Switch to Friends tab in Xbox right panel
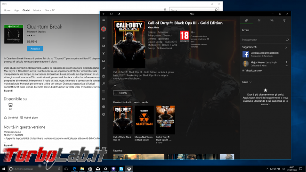 click(247, 20)
